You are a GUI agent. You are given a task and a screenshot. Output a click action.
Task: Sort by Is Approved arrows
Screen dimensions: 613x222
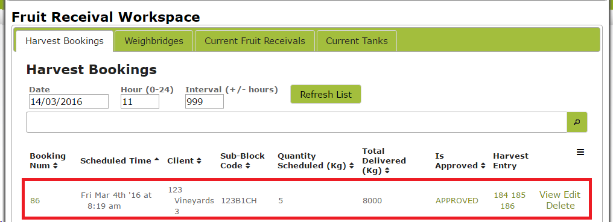(483, 166)
